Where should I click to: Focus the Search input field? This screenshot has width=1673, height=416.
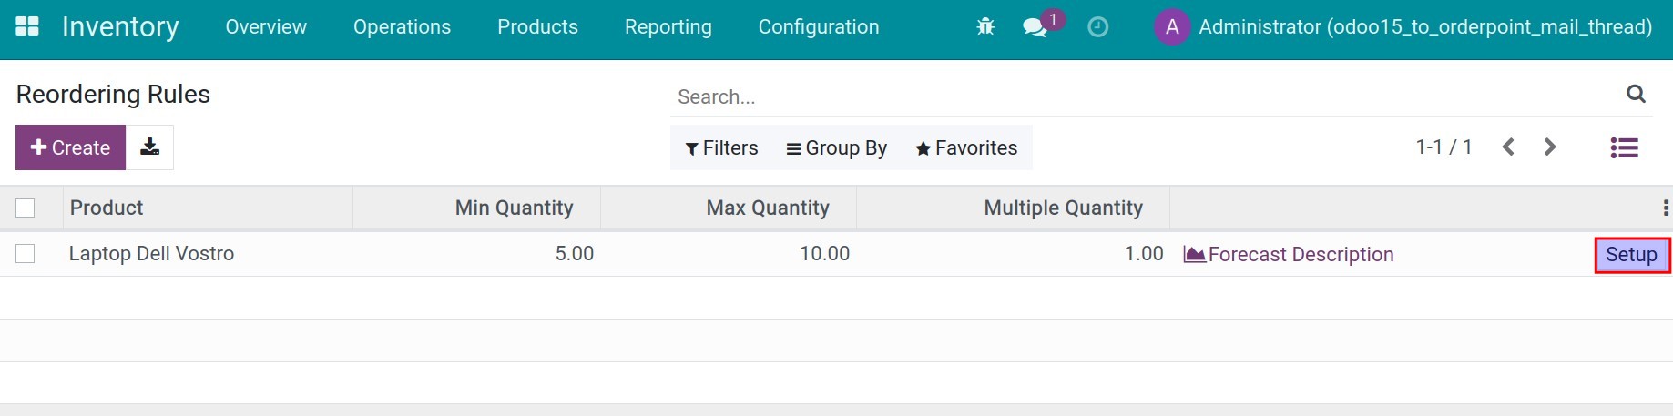coord(1138,96)
